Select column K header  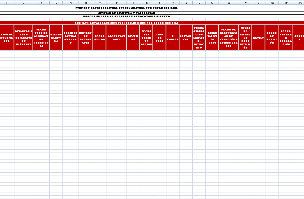tap(41, 3)
